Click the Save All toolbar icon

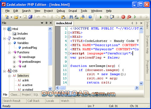point(30,17)
